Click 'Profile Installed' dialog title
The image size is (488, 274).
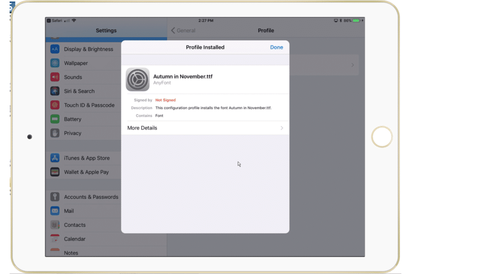coord(205,47)
